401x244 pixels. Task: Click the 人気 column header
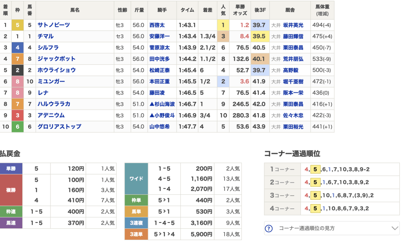(x=223, y=10)
